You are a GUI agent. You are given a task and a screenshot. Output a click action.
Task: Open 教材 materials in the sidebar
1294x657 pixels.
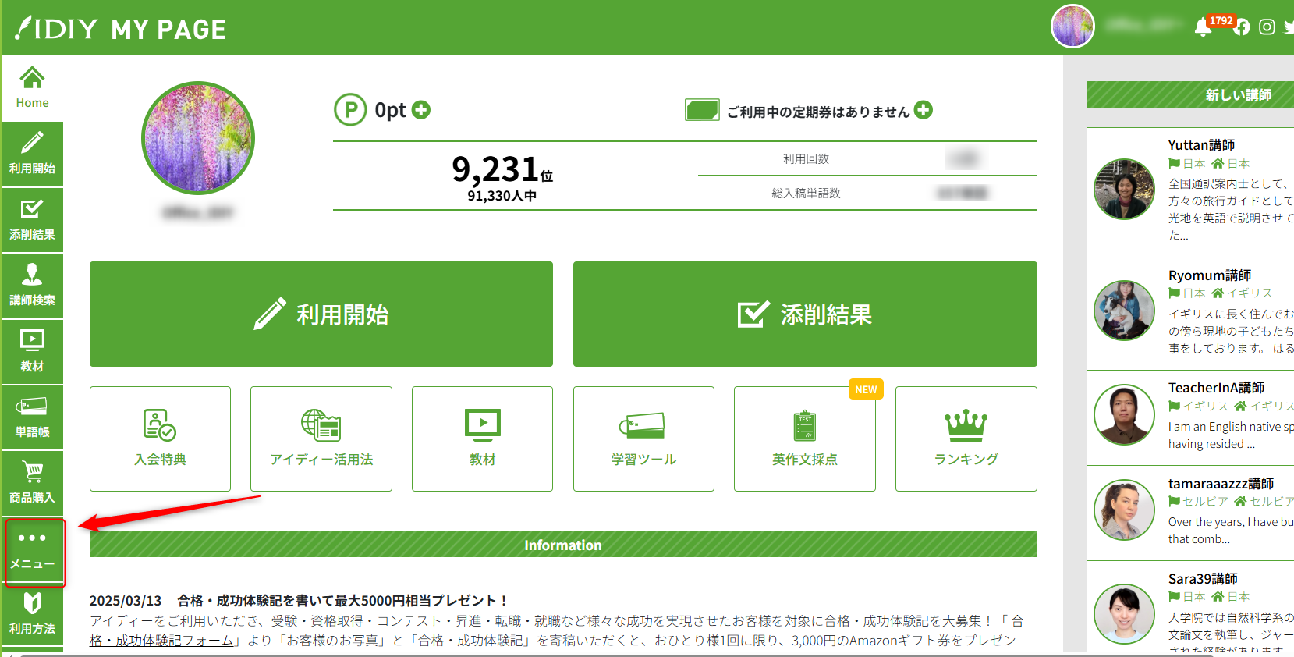point(32,351)
